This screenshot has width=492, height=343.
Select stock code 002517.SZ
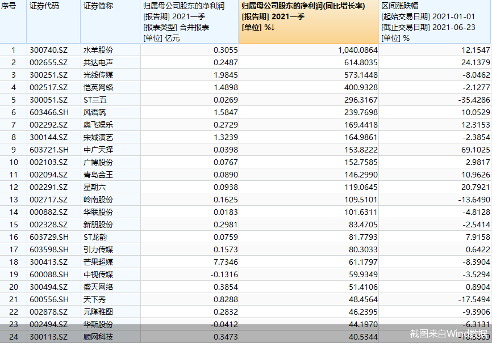click(x=49, y=87)
